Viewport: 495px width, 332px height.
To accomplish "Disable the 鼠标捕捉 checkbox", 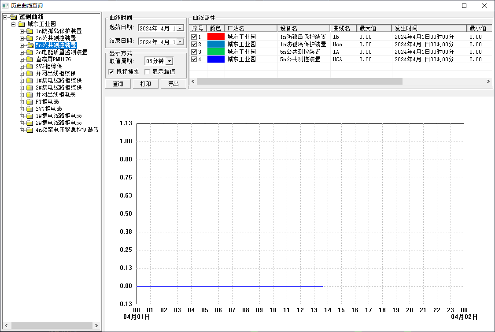I will [111, 72].
